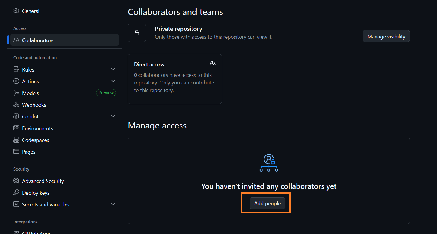Open the Webhooks settings page
This screenshot has width=437, height=234.
pyautogui.click(x=34, y=105)
